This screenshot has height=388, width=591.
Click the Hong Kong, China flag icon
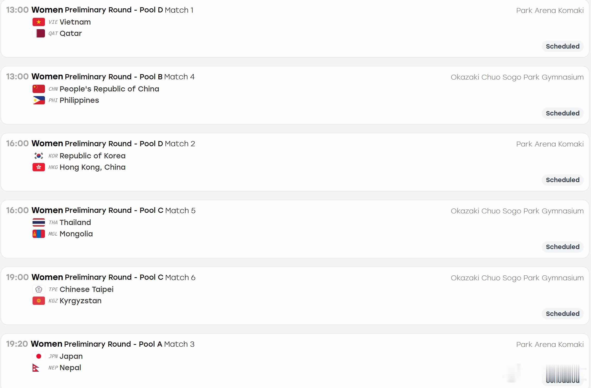[39, 167]
